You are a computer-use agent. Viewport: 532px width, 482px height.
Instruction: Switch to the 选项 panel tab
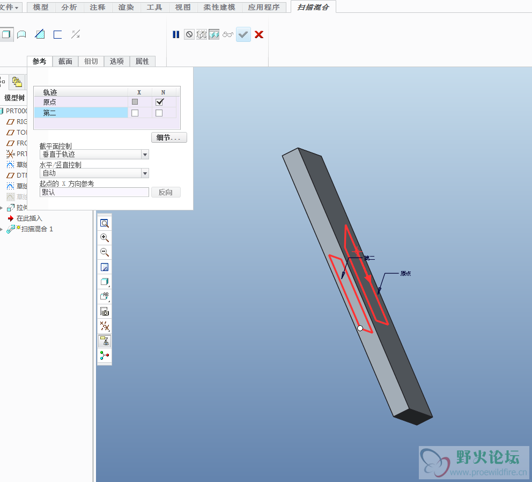117,61
